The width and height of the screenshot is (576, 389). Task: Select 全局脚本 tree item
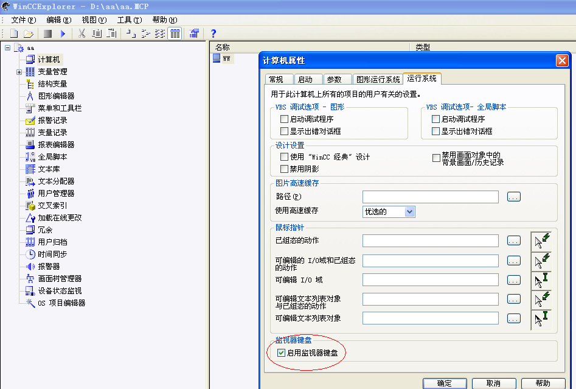pyautogui.click(x=52, y=157)
